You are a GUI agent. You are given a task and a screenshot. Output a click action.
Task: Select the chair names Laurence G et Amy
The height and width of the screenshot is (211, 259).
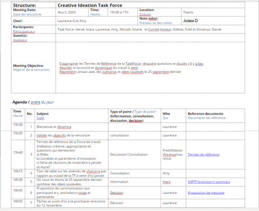coord(73,20)
